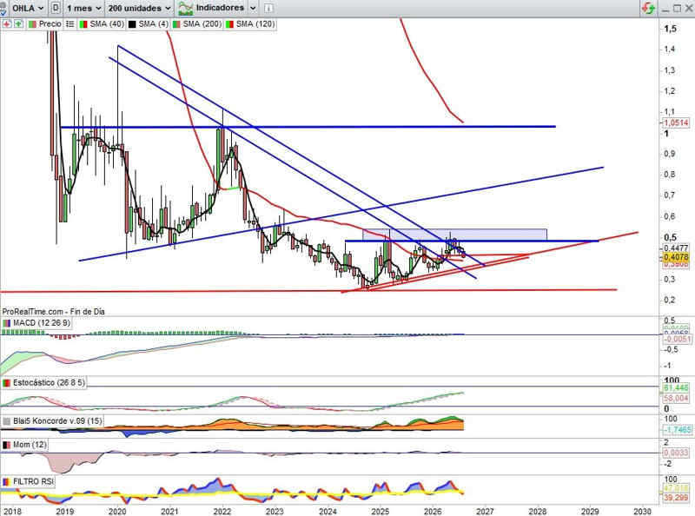Open the SMA (40) indicator settings
Screen dimensions: 695x516
107,24
